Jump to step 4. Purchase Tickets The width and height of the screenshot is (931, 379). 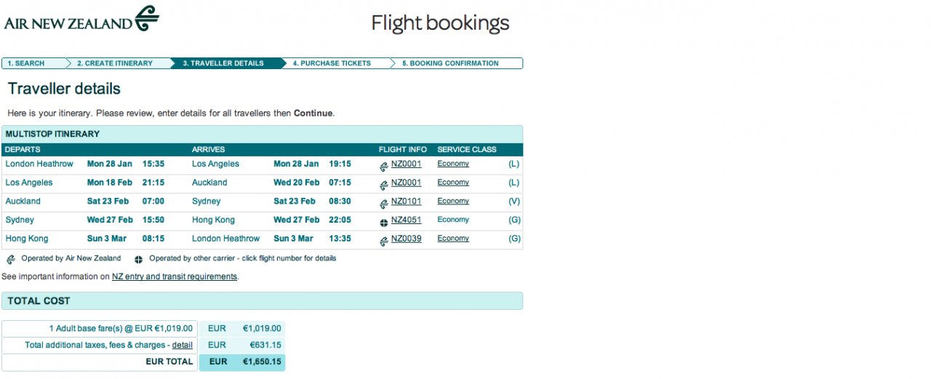point(332,63)
